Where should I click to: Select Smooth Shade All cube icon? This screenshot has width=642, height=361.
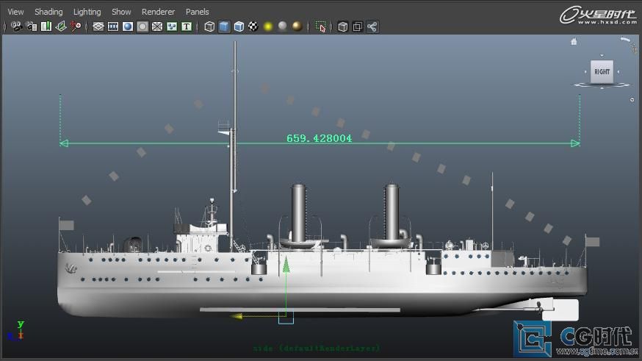[x=224, y=26]
